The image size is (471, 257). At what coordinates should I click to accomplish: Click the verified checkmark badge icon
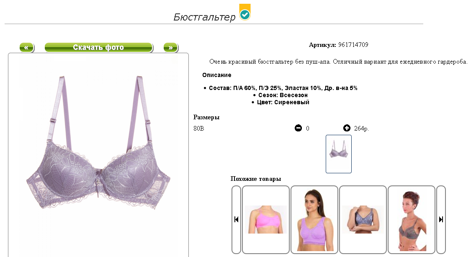(245, 12)
